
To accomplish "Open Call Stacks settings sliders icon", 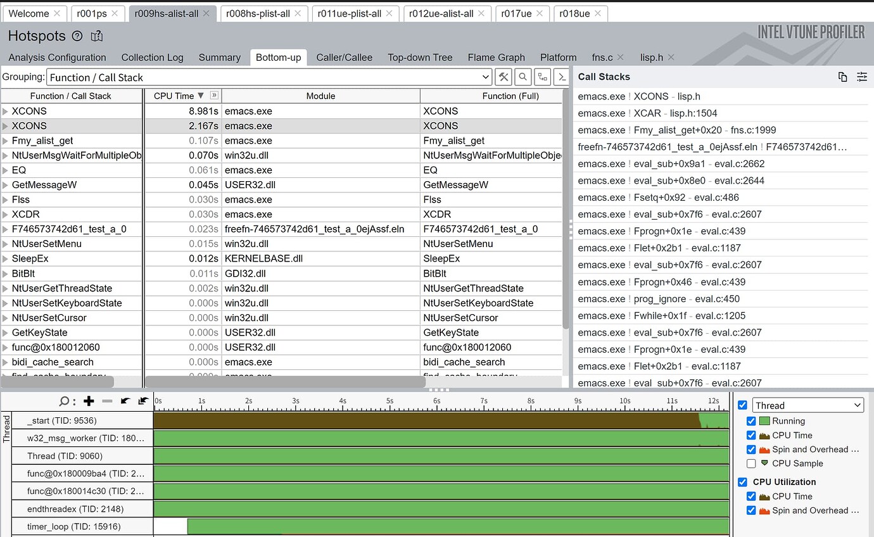I will [861, 77].
